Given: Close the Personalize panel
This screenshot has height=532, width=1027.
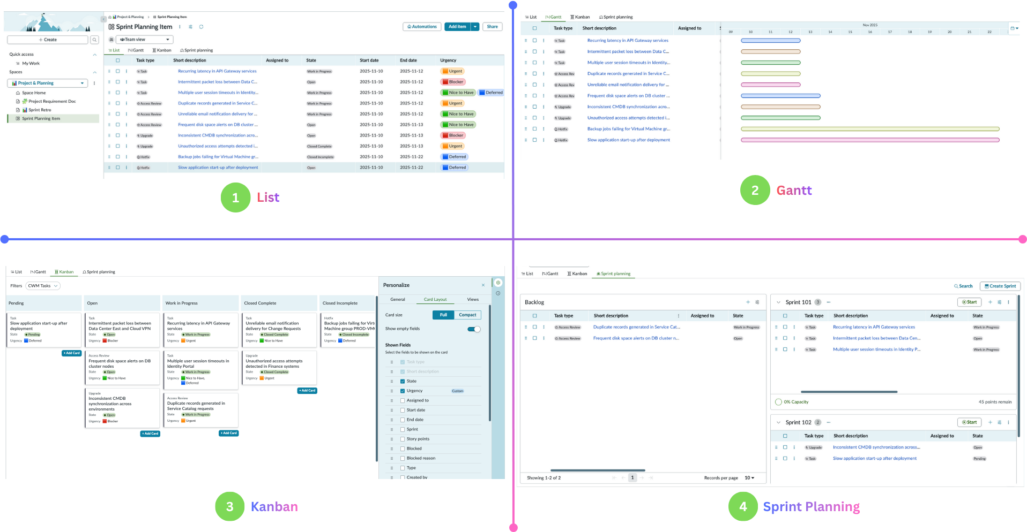Looking at the screenshot, I should coord(483,285).
